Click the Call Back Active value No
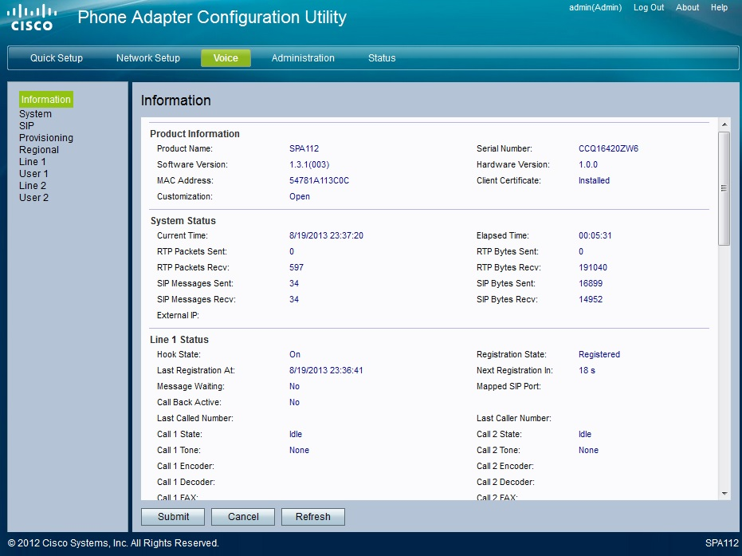This screenshot has width=742, height=556. [294, 403]
